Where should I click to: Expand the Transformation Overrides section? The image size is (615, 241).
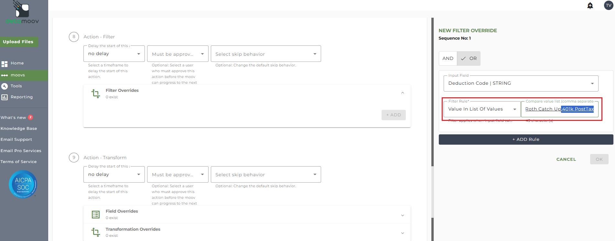(x=403, y=233)
